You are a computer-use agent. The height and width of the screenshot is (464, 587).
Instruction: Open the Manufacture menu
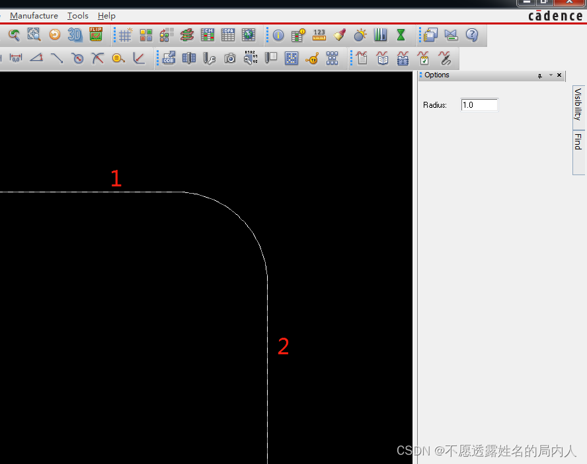coord(34,16)
